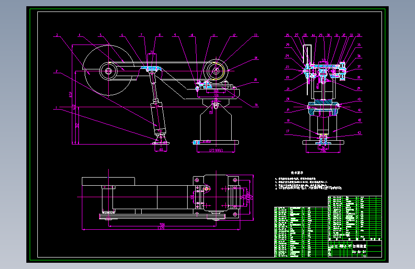Select part callout number "25"

[287, 45]
